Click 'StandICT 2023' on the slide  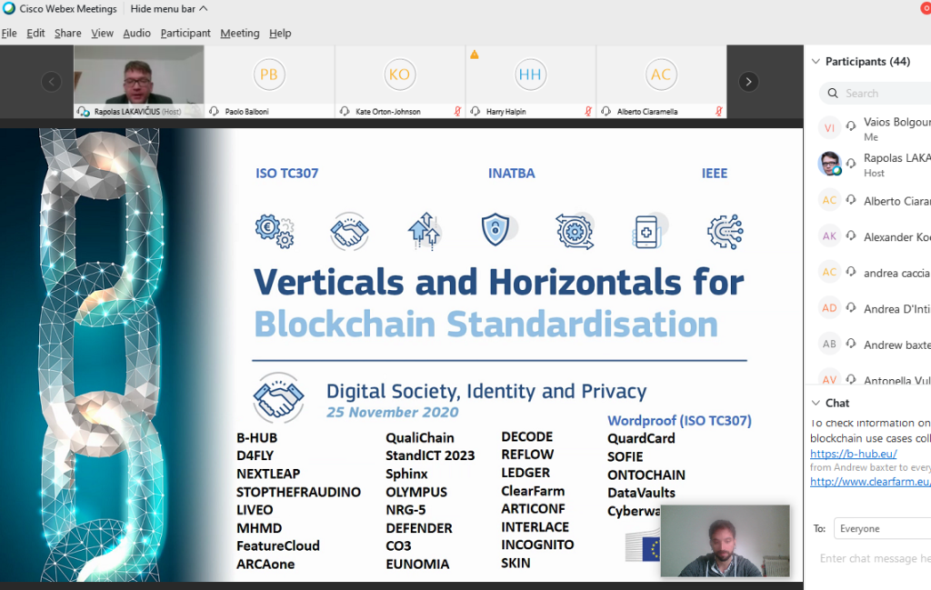(x=430, y=455)
